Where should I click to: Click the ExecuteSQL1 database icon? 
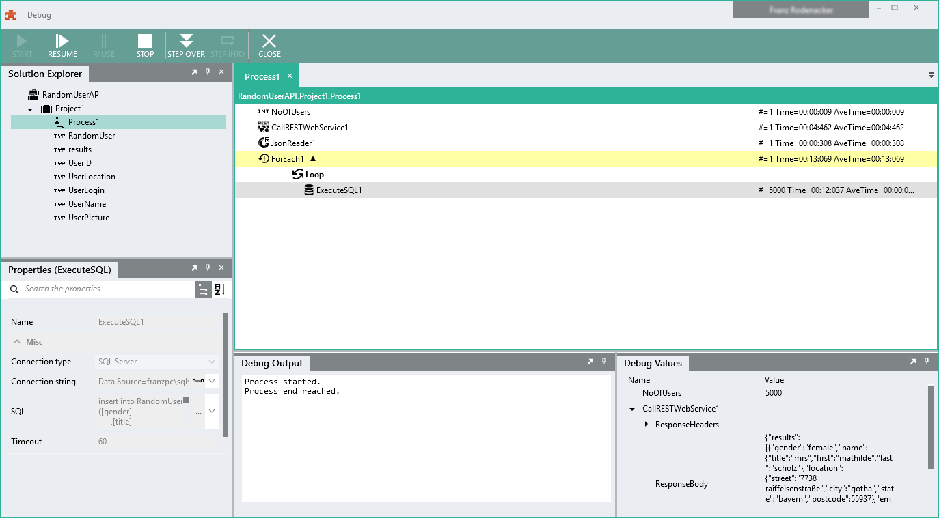309,190
